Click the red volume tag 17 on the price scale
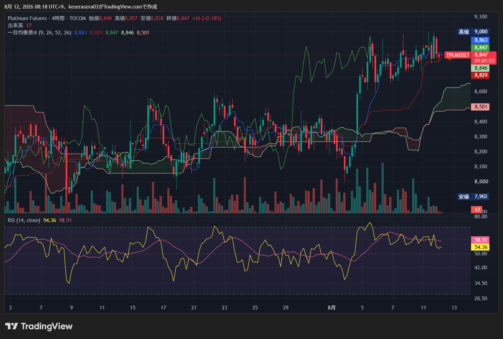The width and height of the screenshot is (503, 339). tap(477, 210)
